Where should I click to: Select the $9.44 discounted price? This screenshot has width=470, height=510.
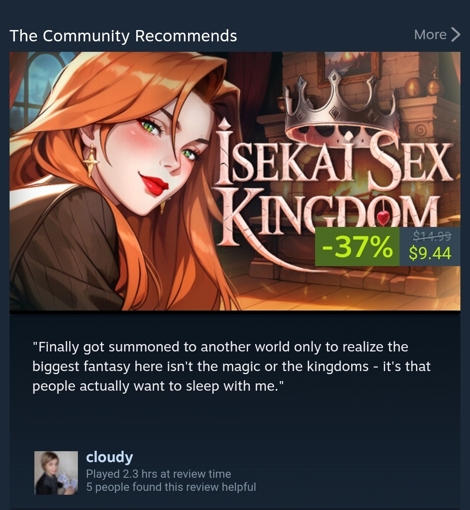(x=430, y=253)
